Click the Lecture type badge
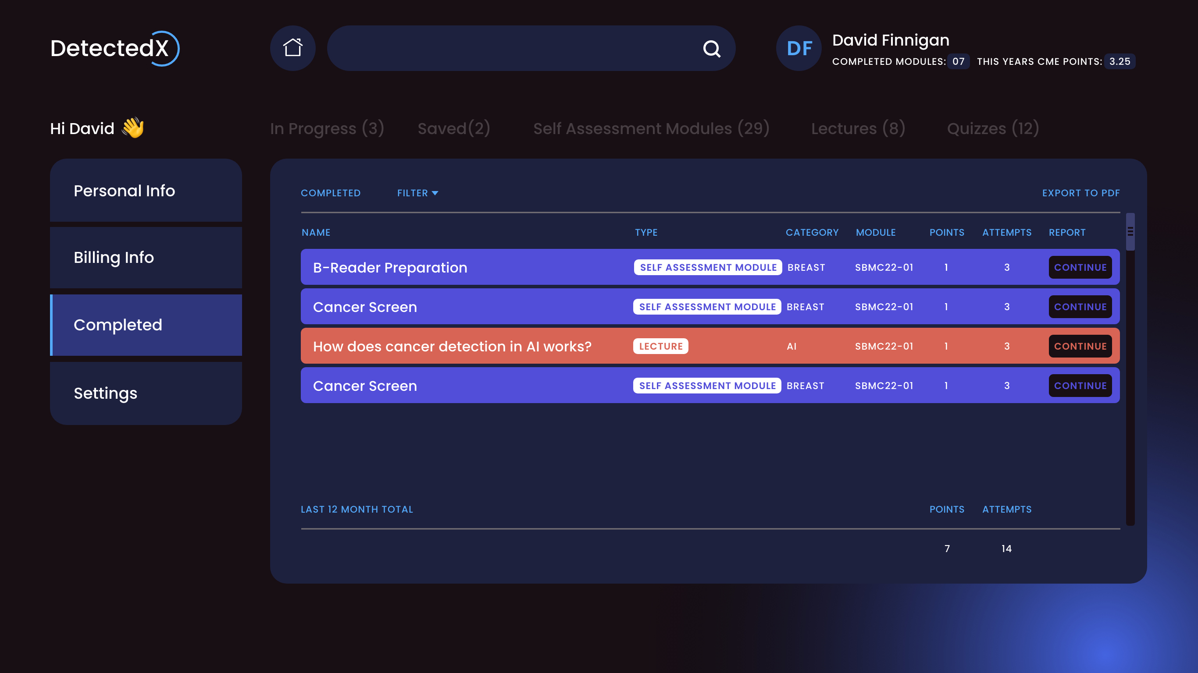The width and height of the screenshot is (1198, 673). point(660,346)
